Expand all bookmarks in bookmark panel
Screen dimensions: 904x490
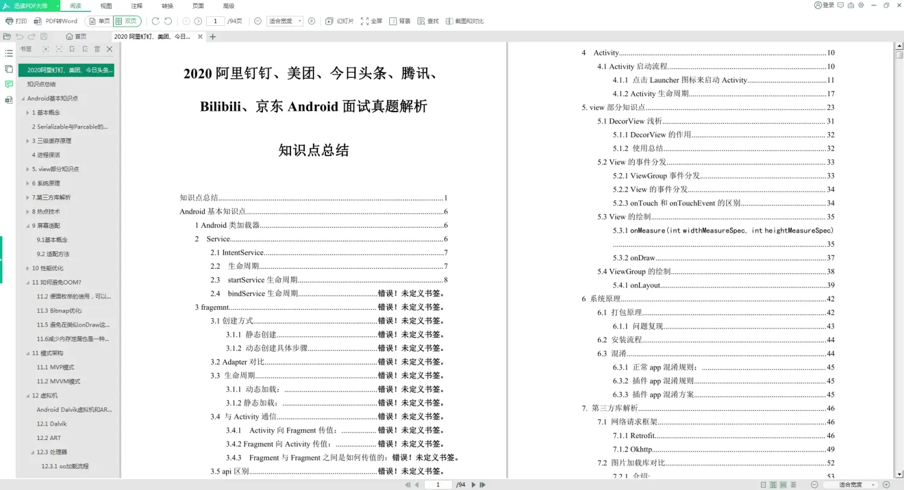tap(45, 49)
